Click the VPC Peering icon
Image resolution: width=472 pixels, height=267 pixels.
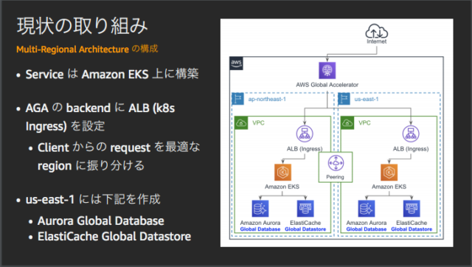pyautogui.click(x=336, y=163)
